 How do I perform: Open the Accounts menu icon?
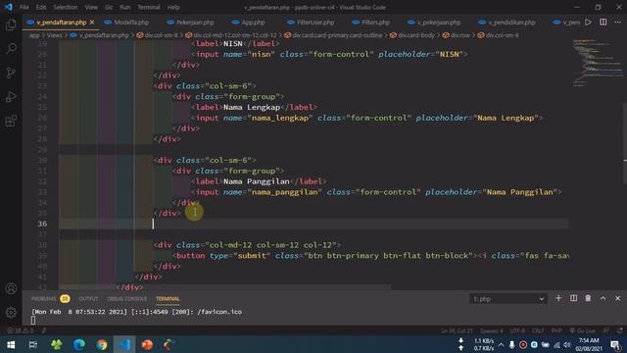[x=11, y=288]
